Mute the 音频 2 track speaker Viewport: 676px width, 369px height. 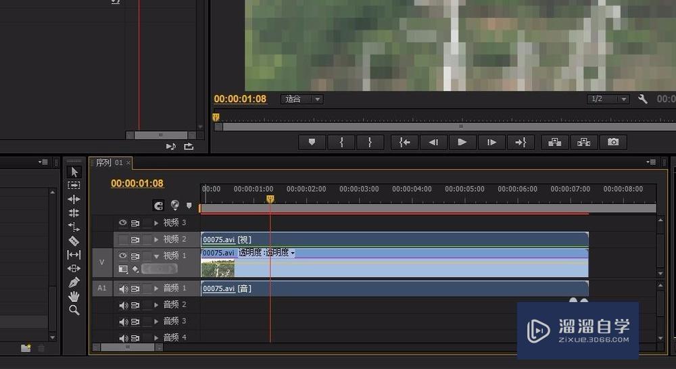(x=123, y=305)
